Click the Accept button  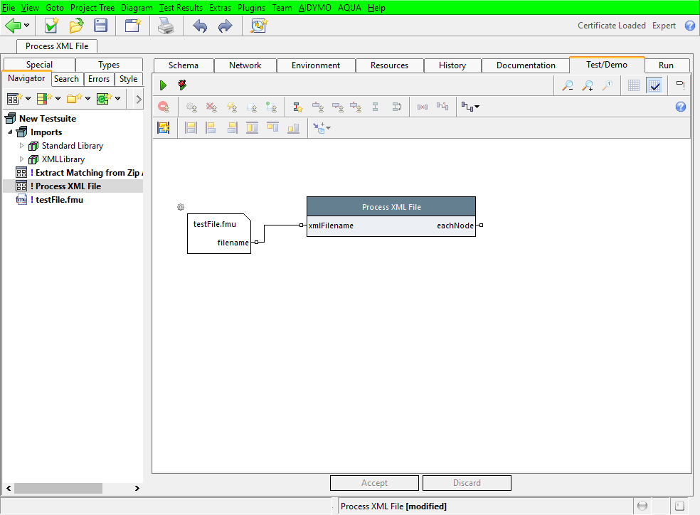pyautogui.click(x=374, y=483)
